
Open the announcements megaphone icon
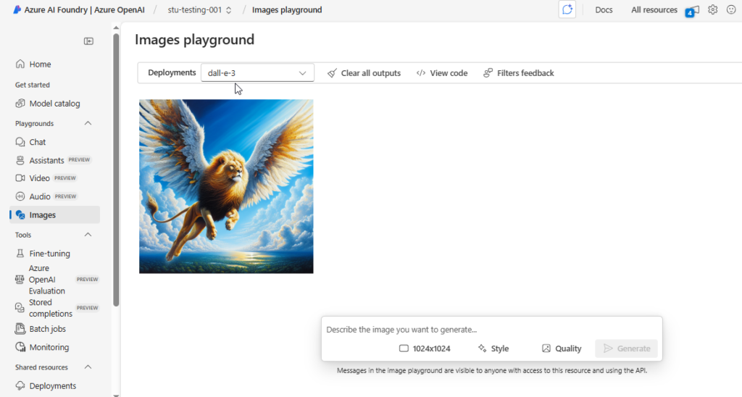692,10
